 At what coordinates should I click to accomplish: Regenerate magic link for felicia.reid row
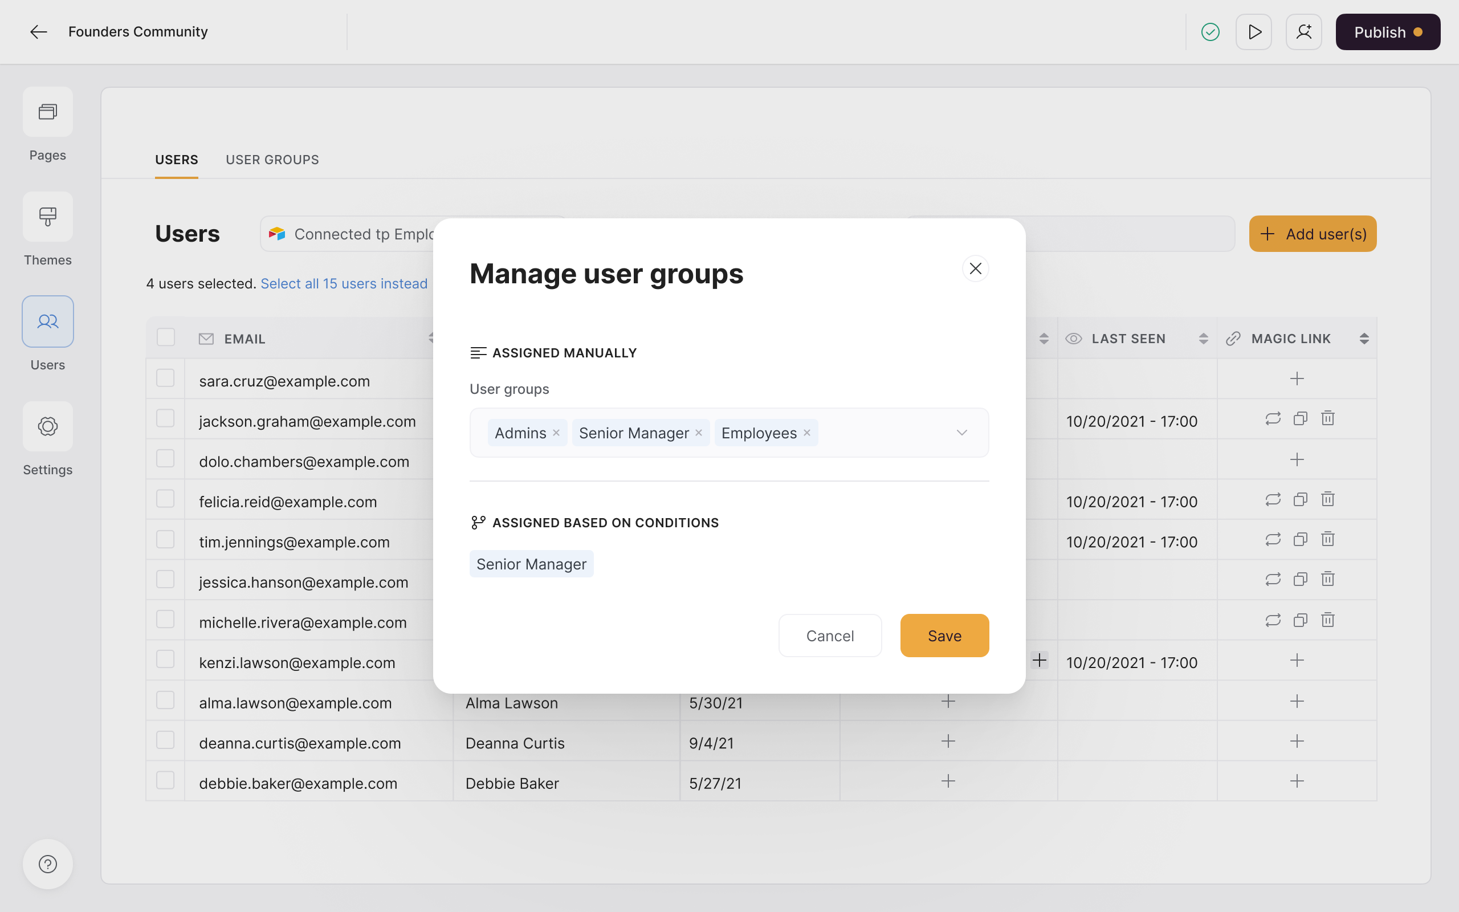pos(1273,499)
